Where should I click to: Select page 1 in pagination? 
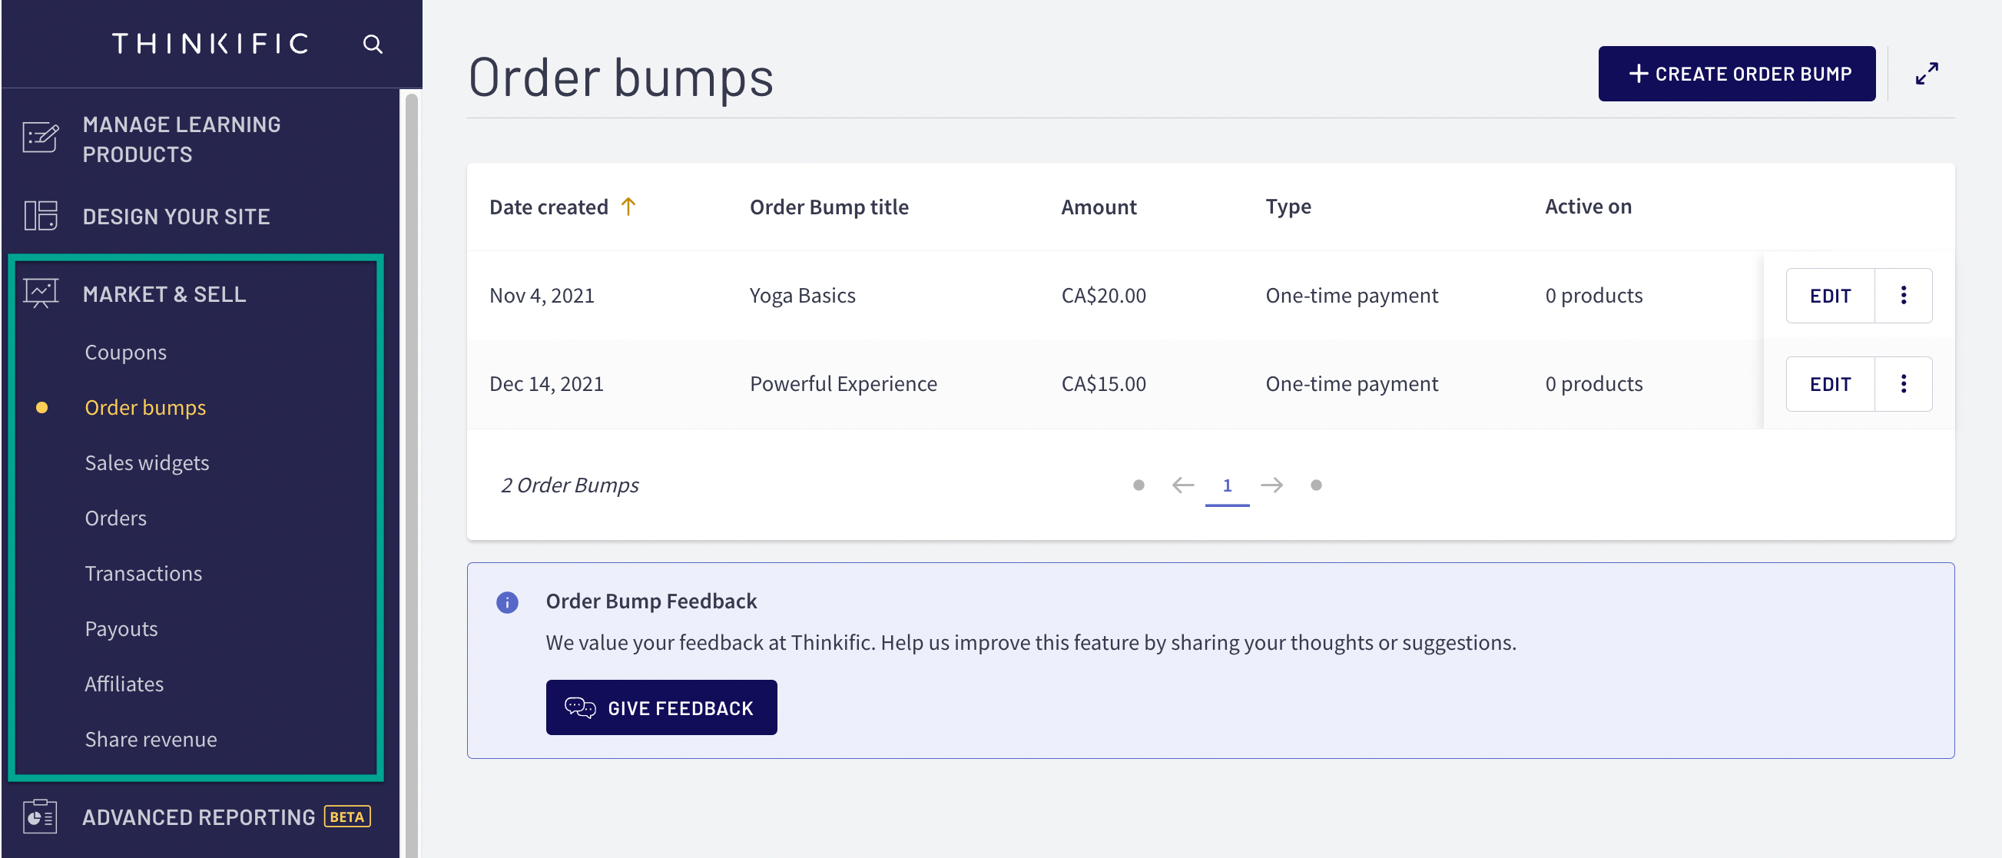[x=1227, y=486]
